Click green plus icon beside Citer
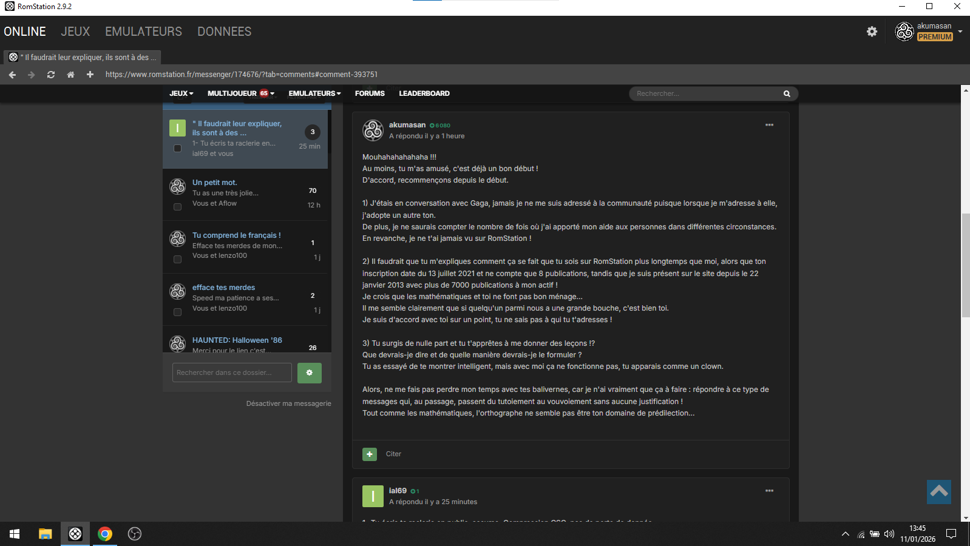 (x=370, y=454)
